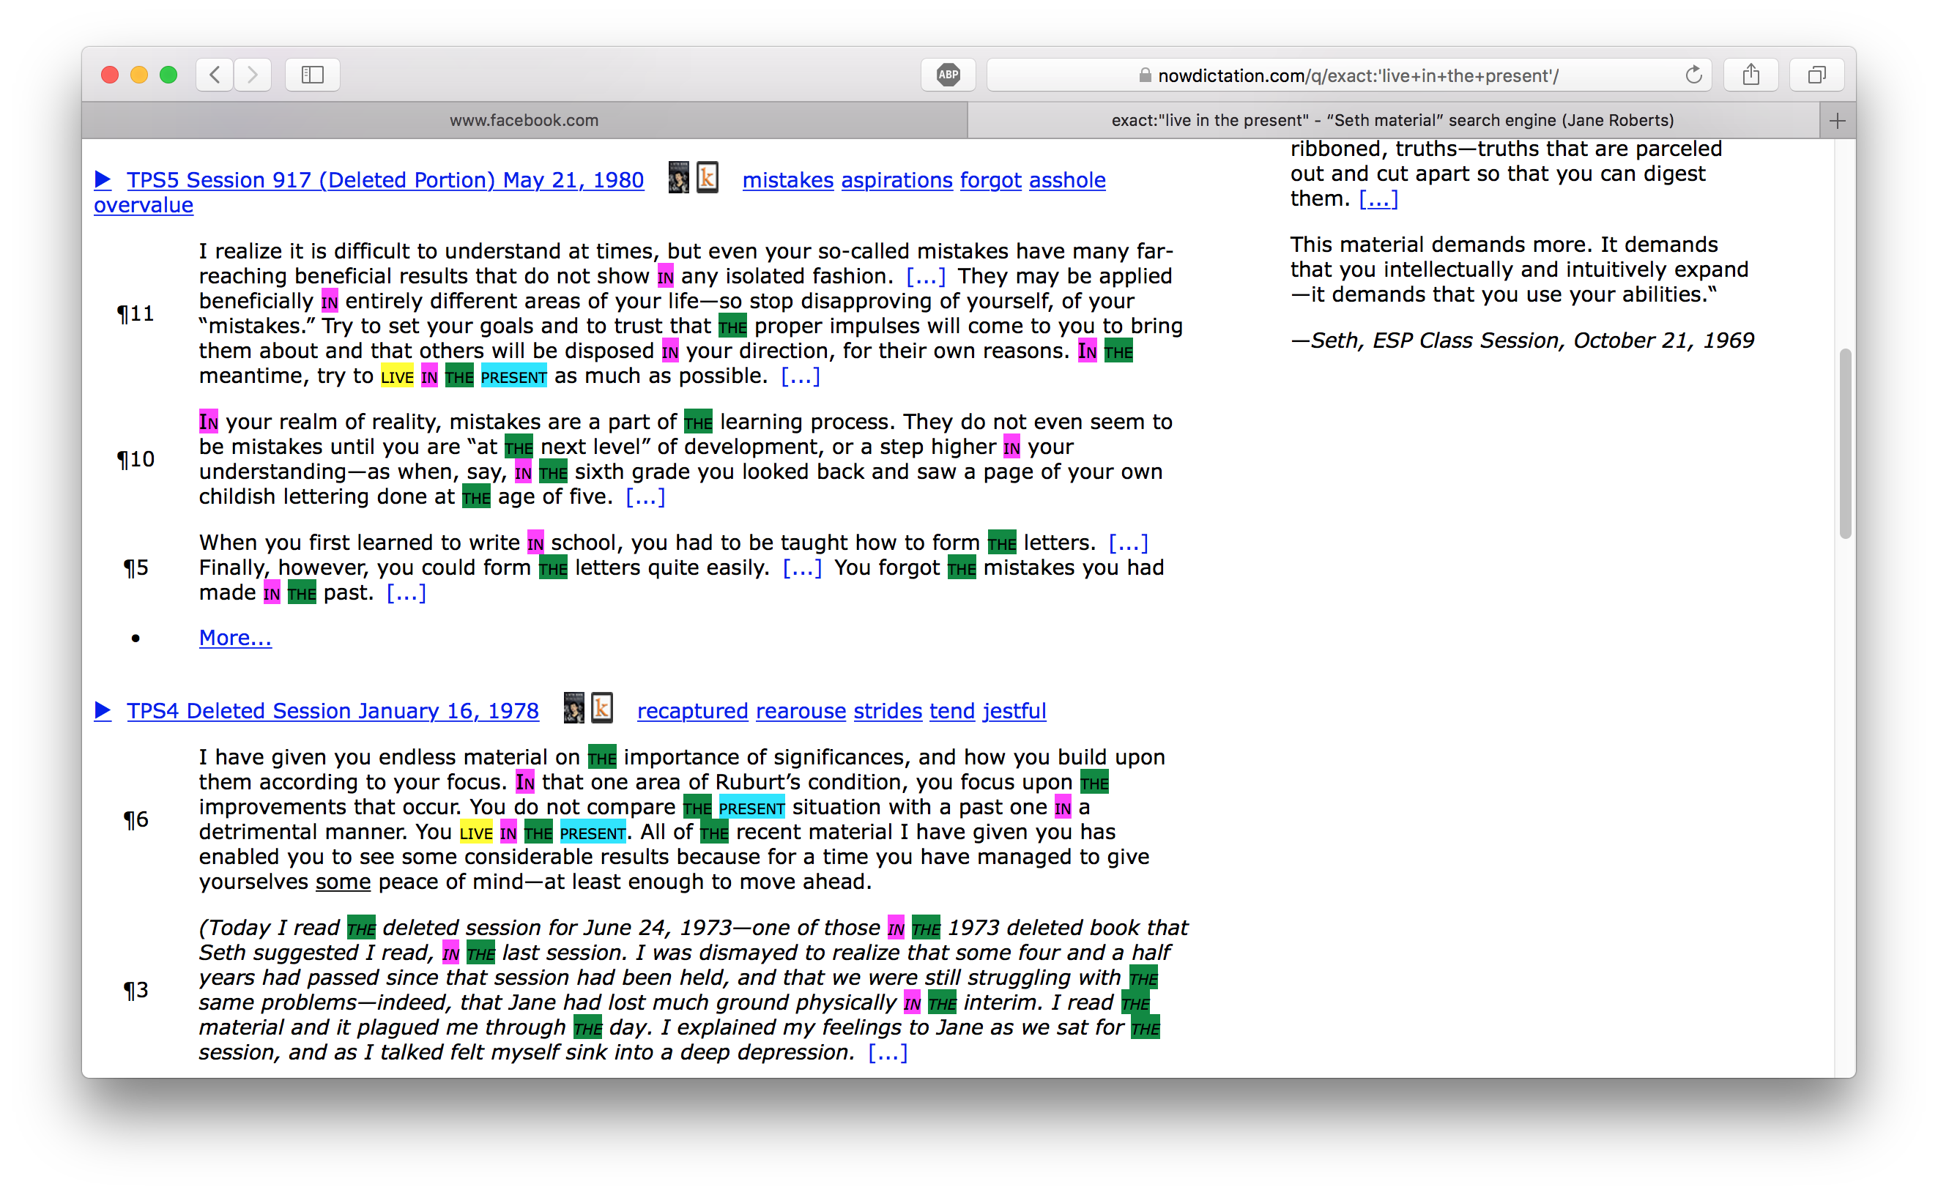Expand the TPS4 Deleted Session triangle
Viewport: 1938px width, 1195px height.
tap(103, 710)
